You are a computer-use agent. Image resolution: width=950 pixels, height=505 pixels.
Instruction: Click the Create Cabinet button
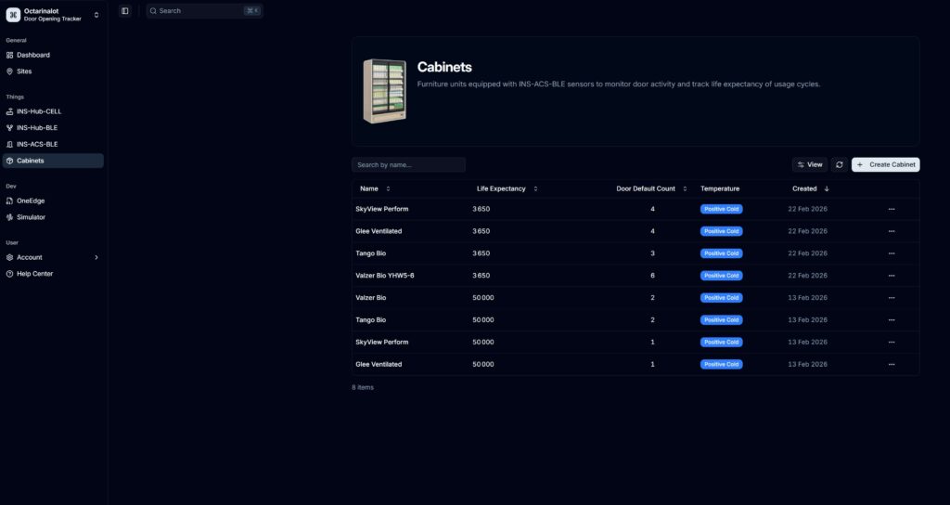pyautogui.click(x=885, y=164)
